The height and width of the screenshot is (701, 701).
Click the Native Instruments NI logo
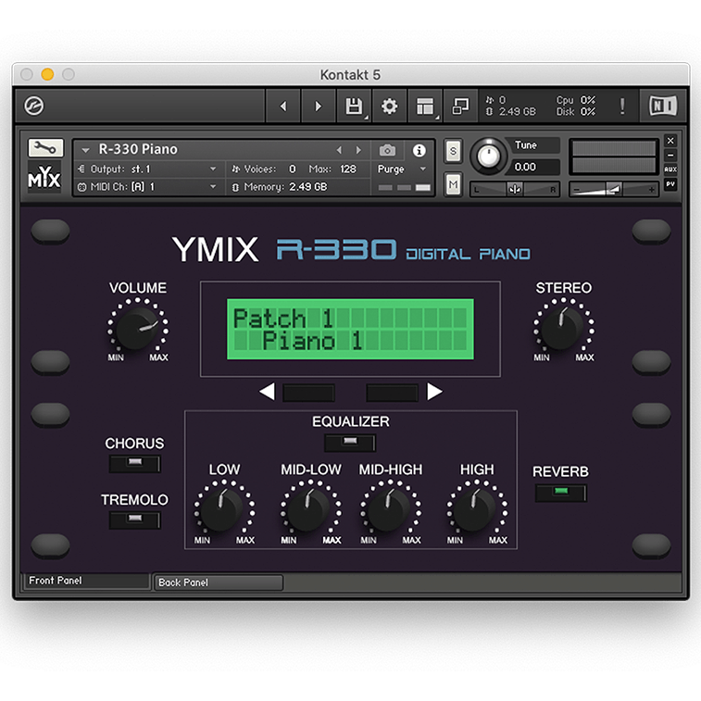pyautogui.click(x=663, y=106)
